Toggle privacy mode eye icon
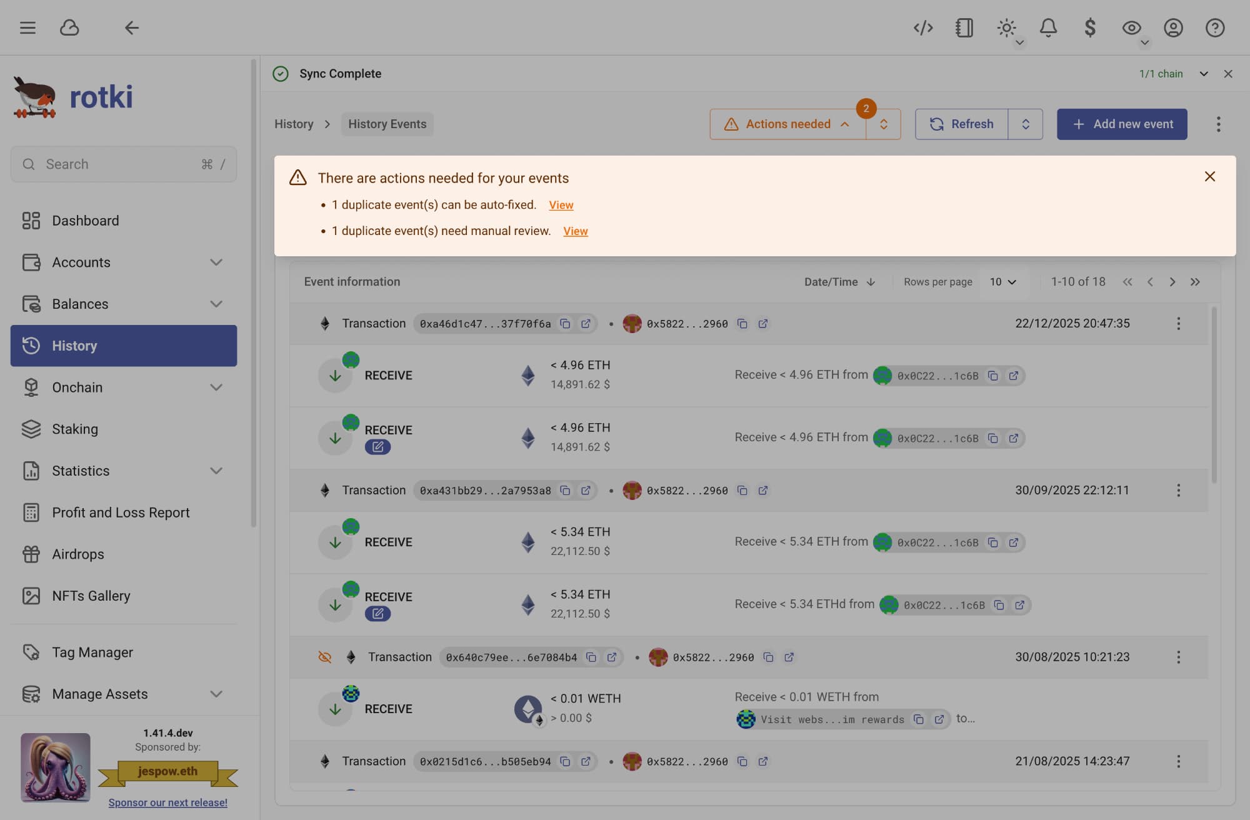This screenshot has height=820, width=1250. pyautogui.click(x=1131, y=27)
